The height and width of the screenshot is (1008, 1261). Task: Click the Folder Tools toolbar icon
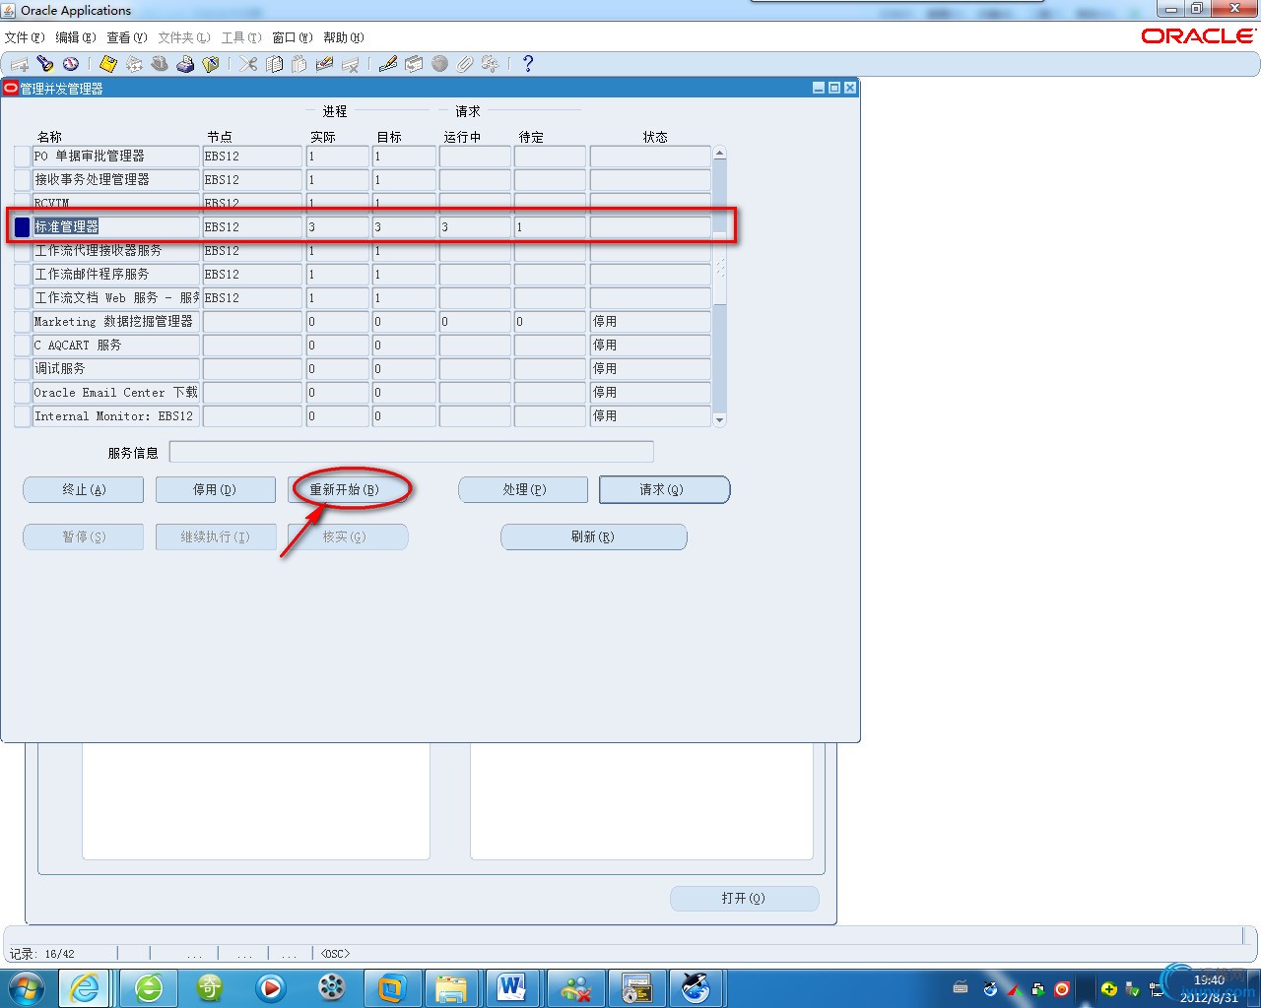[x=491, y=64]
